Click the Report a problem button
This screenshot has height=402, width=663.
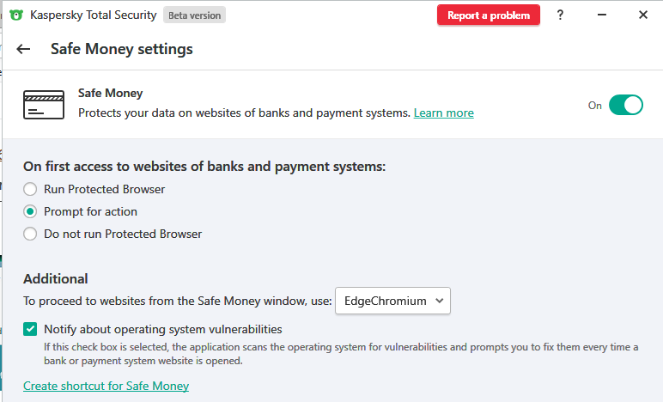click(x=489, y=15)
